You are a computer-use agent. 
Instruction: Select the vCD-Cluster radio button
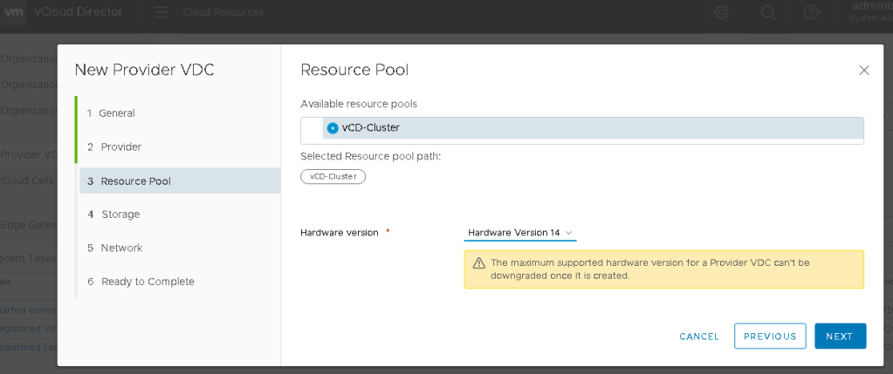333,128
